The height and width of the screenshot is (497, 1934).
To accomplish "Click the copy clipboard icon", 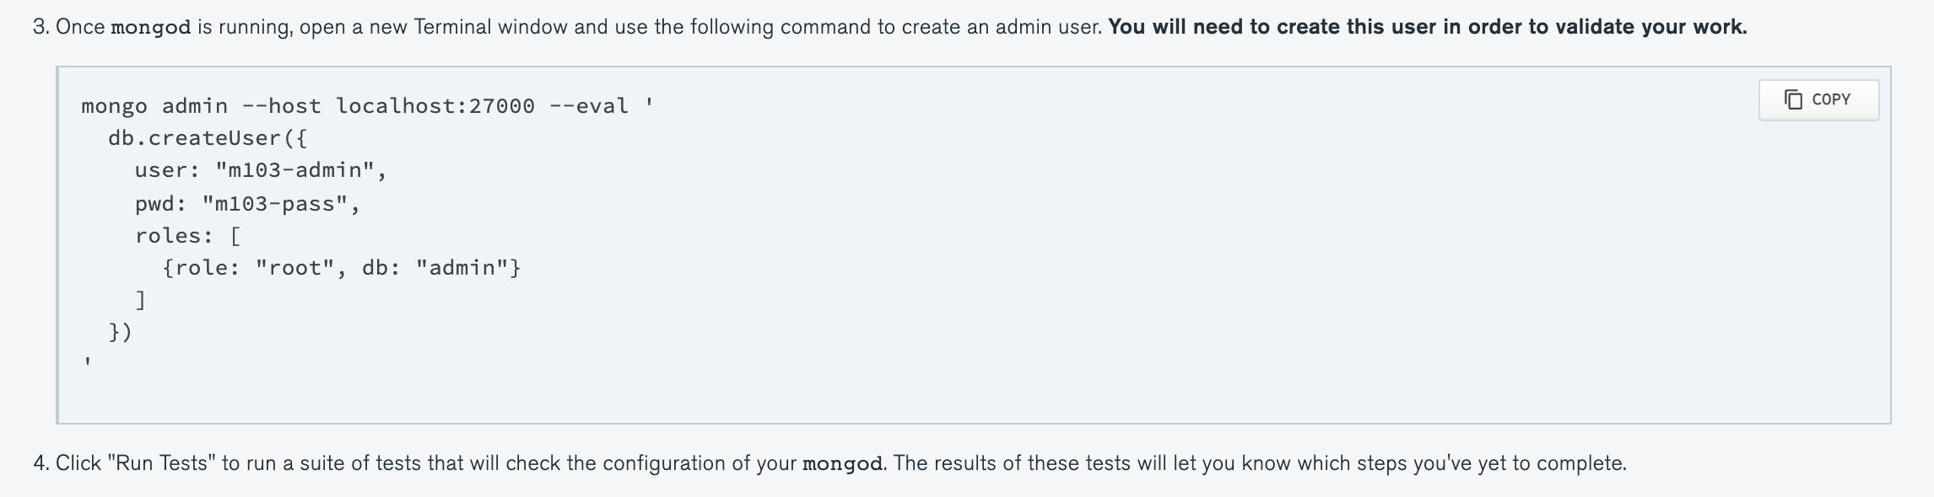I will point(1793,99).
